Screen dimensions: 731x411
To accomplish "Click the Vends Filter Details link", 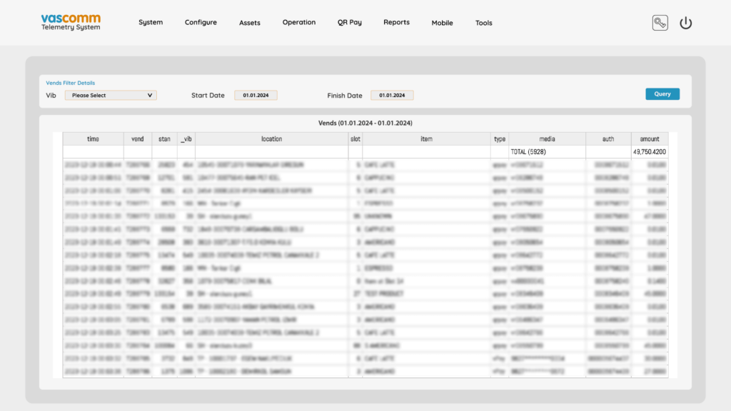I will 70,83.
